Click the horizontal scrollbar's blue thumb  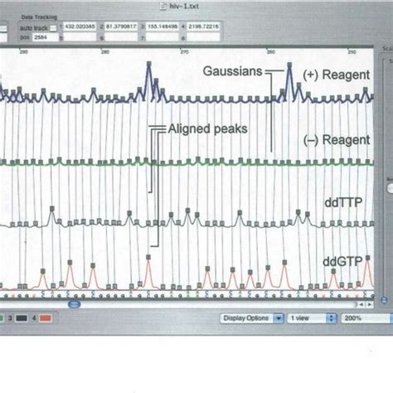[x=74, y=304]
